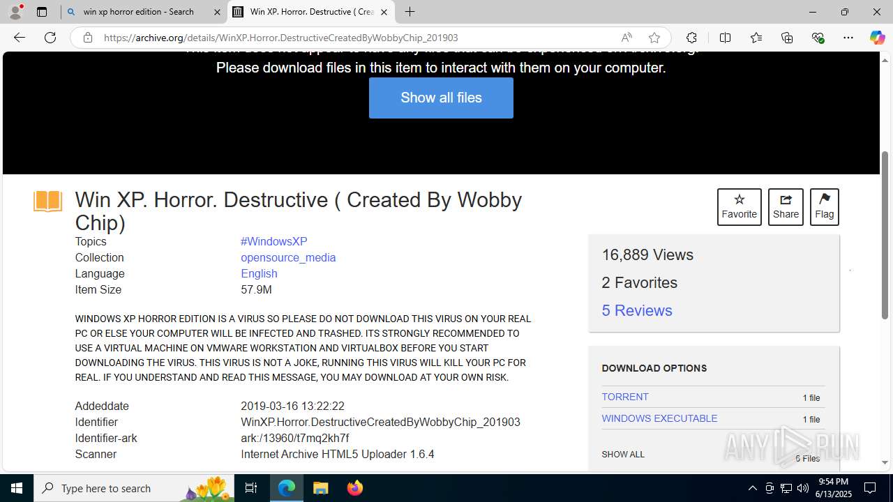This screenshot has width=893, height=502.
Task: Refresh the archive.org page
Action: (x=50, y=38)
